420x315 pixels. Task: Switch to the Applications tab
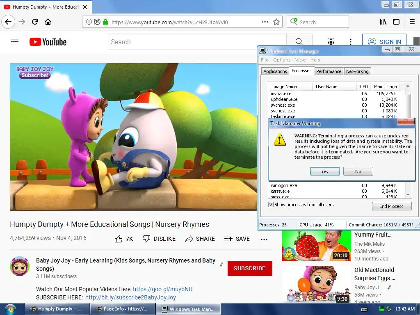275,71
